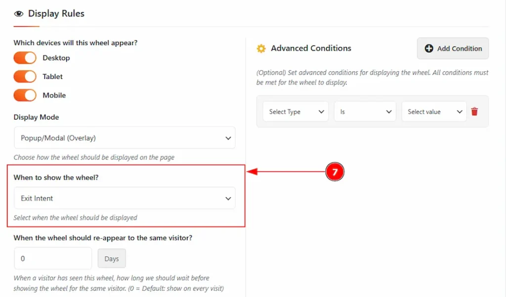Expand the Exit Intent trigger dropdown

[x=125, y=199]
